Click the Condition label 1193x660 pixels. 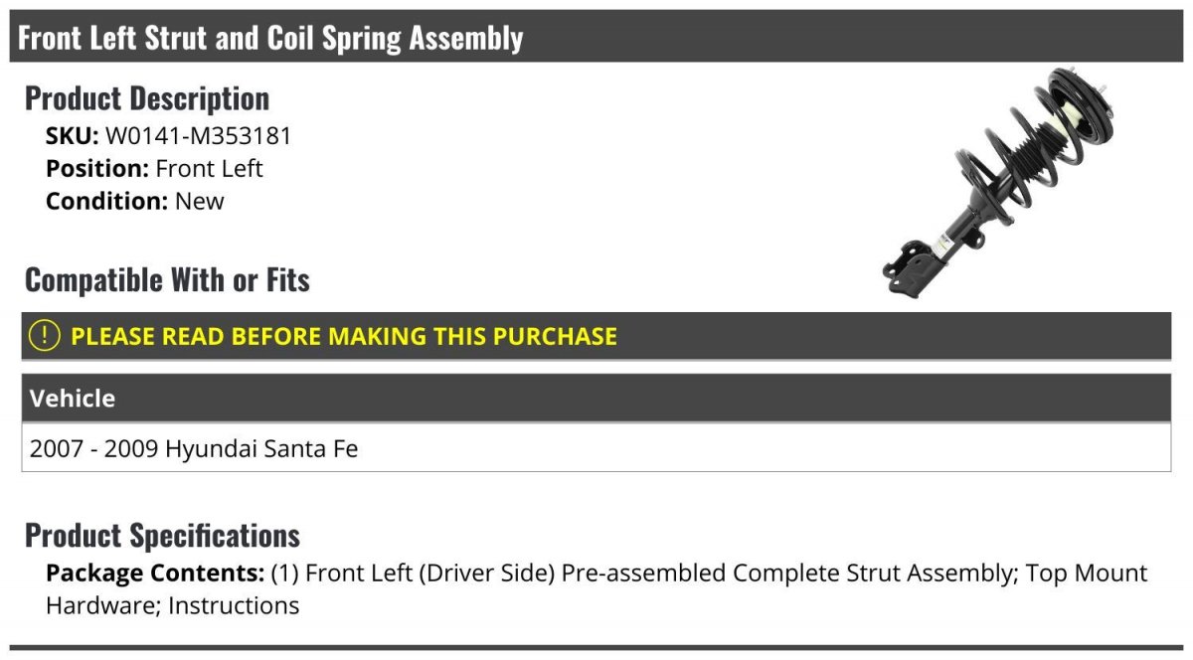click(106, 201)
